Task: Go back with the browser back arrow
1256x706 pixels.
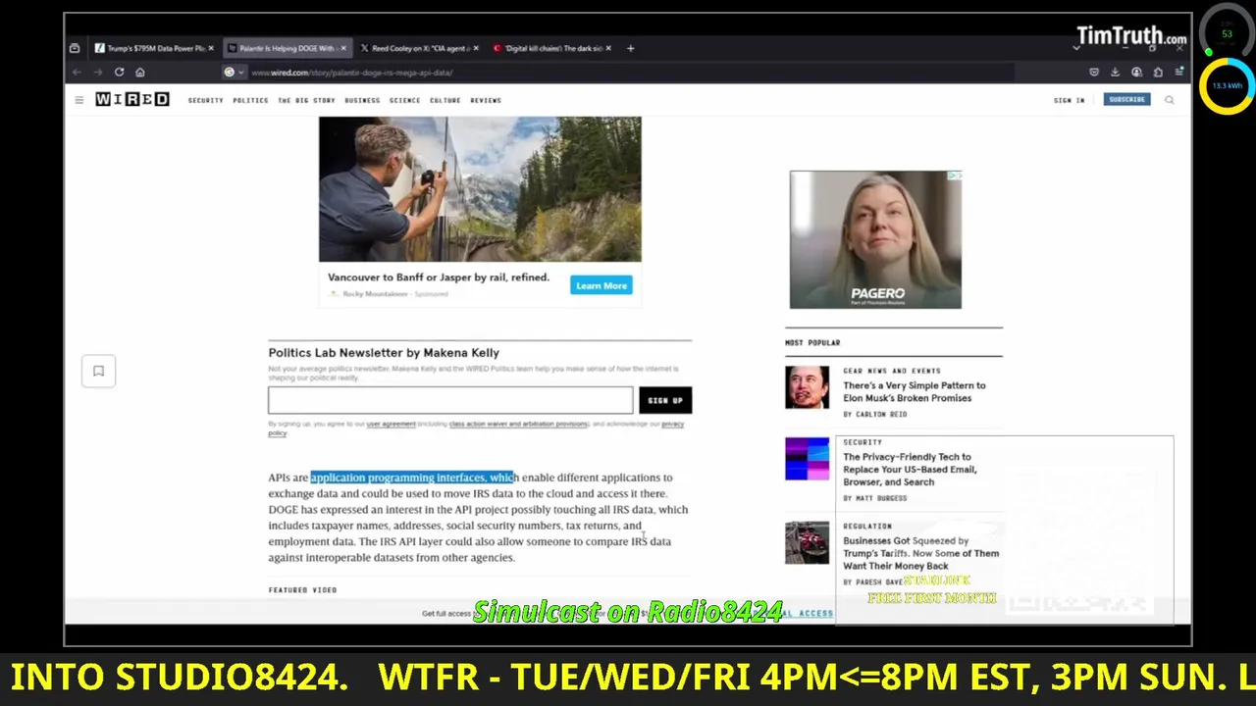Action: tap(77, 73)
